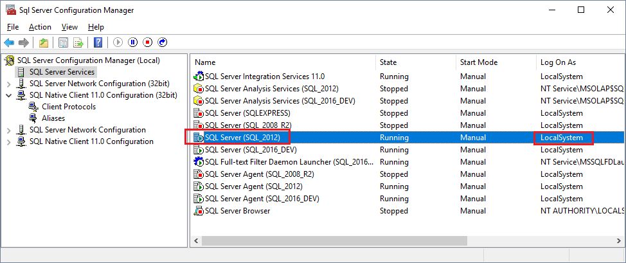The image size is (626, 263).
Task: Open the View menu
Action: [x=69, y=27]
